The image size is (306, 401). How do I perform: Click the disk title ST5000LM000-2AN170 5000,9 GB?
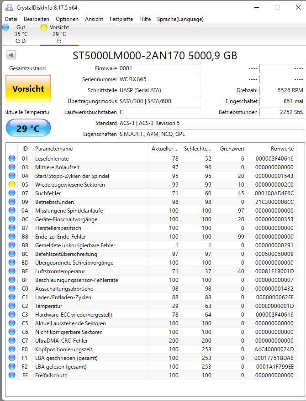155,56
